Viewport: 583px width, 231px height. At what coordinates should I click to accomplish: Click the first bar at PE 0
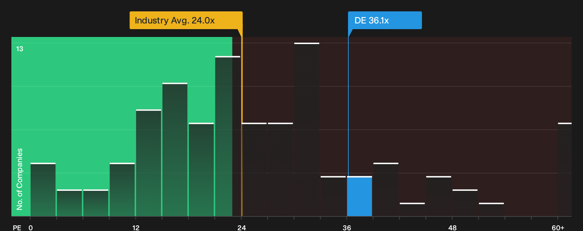(43, 189)
